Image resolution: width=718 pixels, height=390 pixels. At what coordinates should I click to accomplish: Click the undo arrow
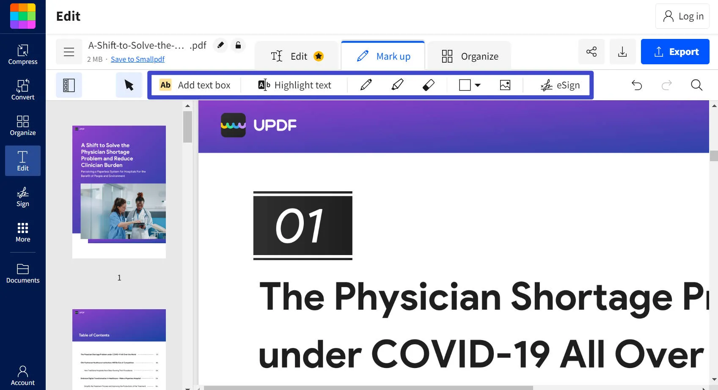tap(637, 85)
